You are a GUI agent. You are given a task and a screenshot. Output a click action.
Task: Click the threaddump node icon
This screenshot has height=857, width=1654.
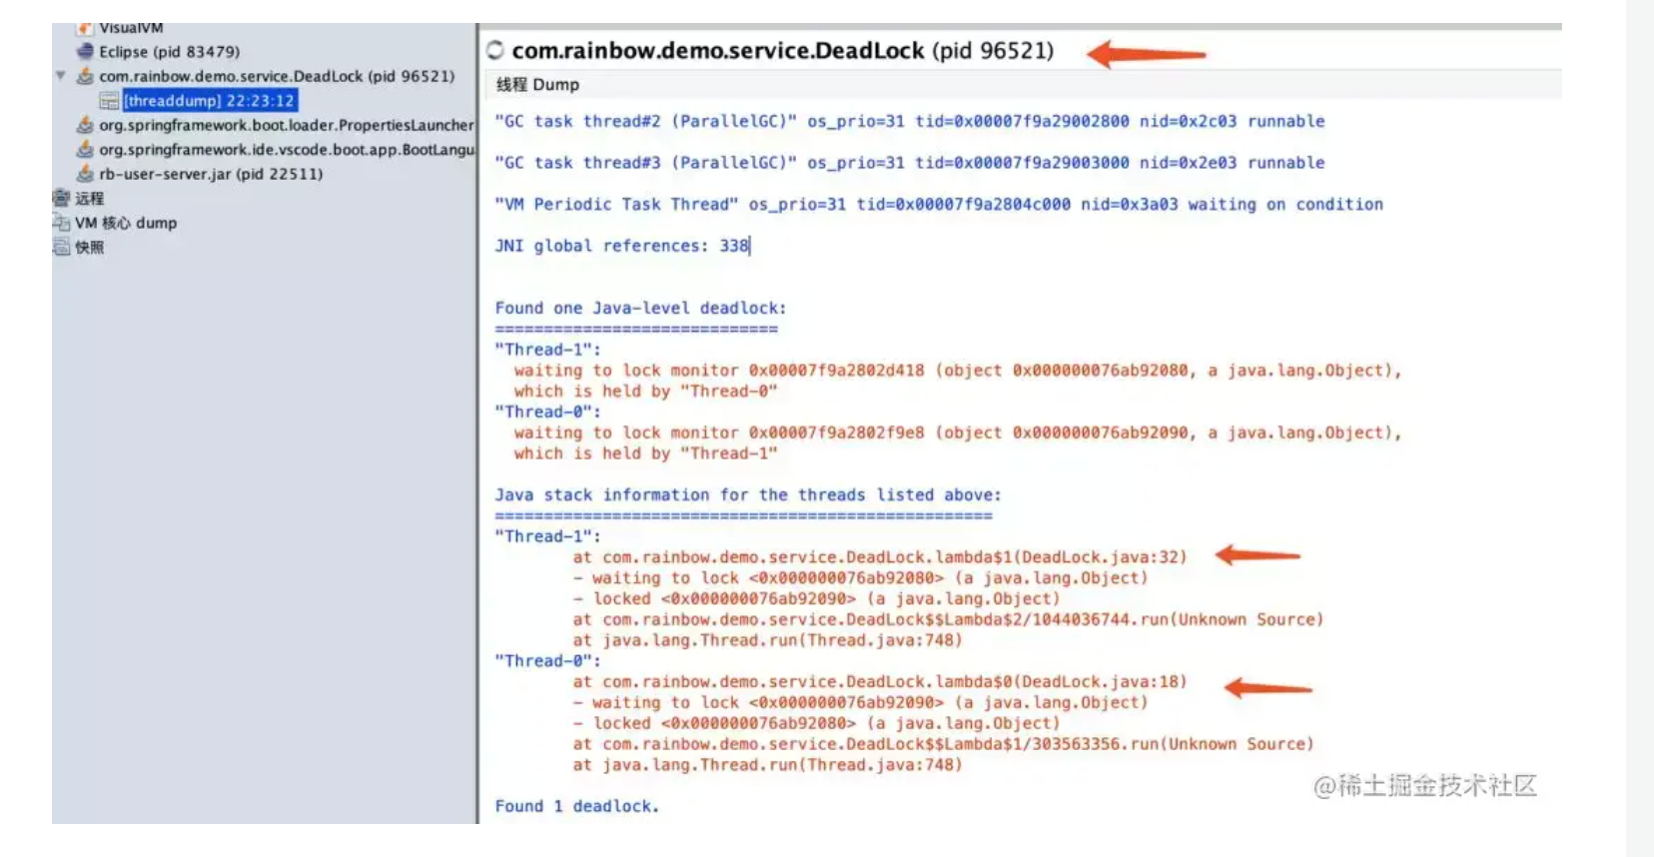[x=109, y=101]
